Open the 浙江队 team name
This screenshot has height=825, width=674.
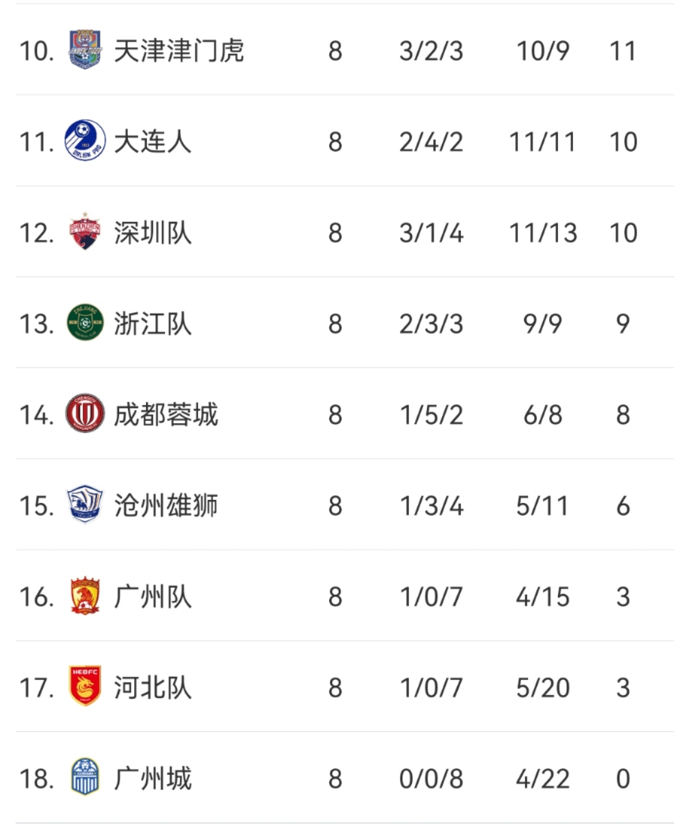coord(152,324)
